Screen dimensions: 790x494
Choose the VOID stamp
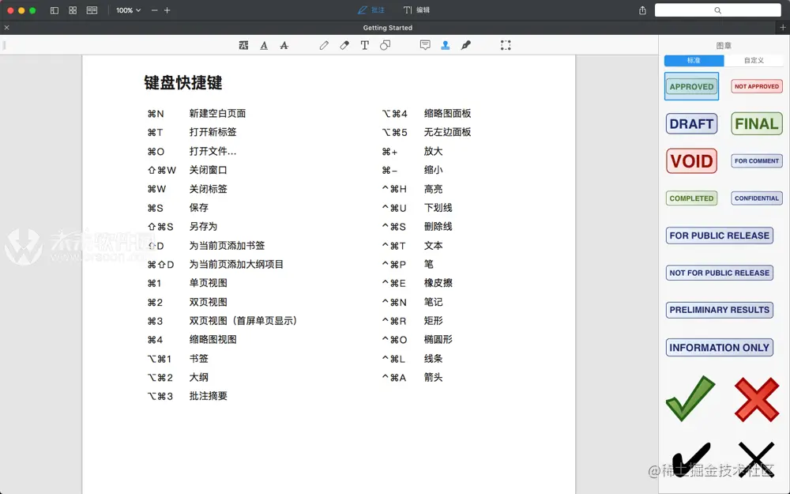click(691, 160)
